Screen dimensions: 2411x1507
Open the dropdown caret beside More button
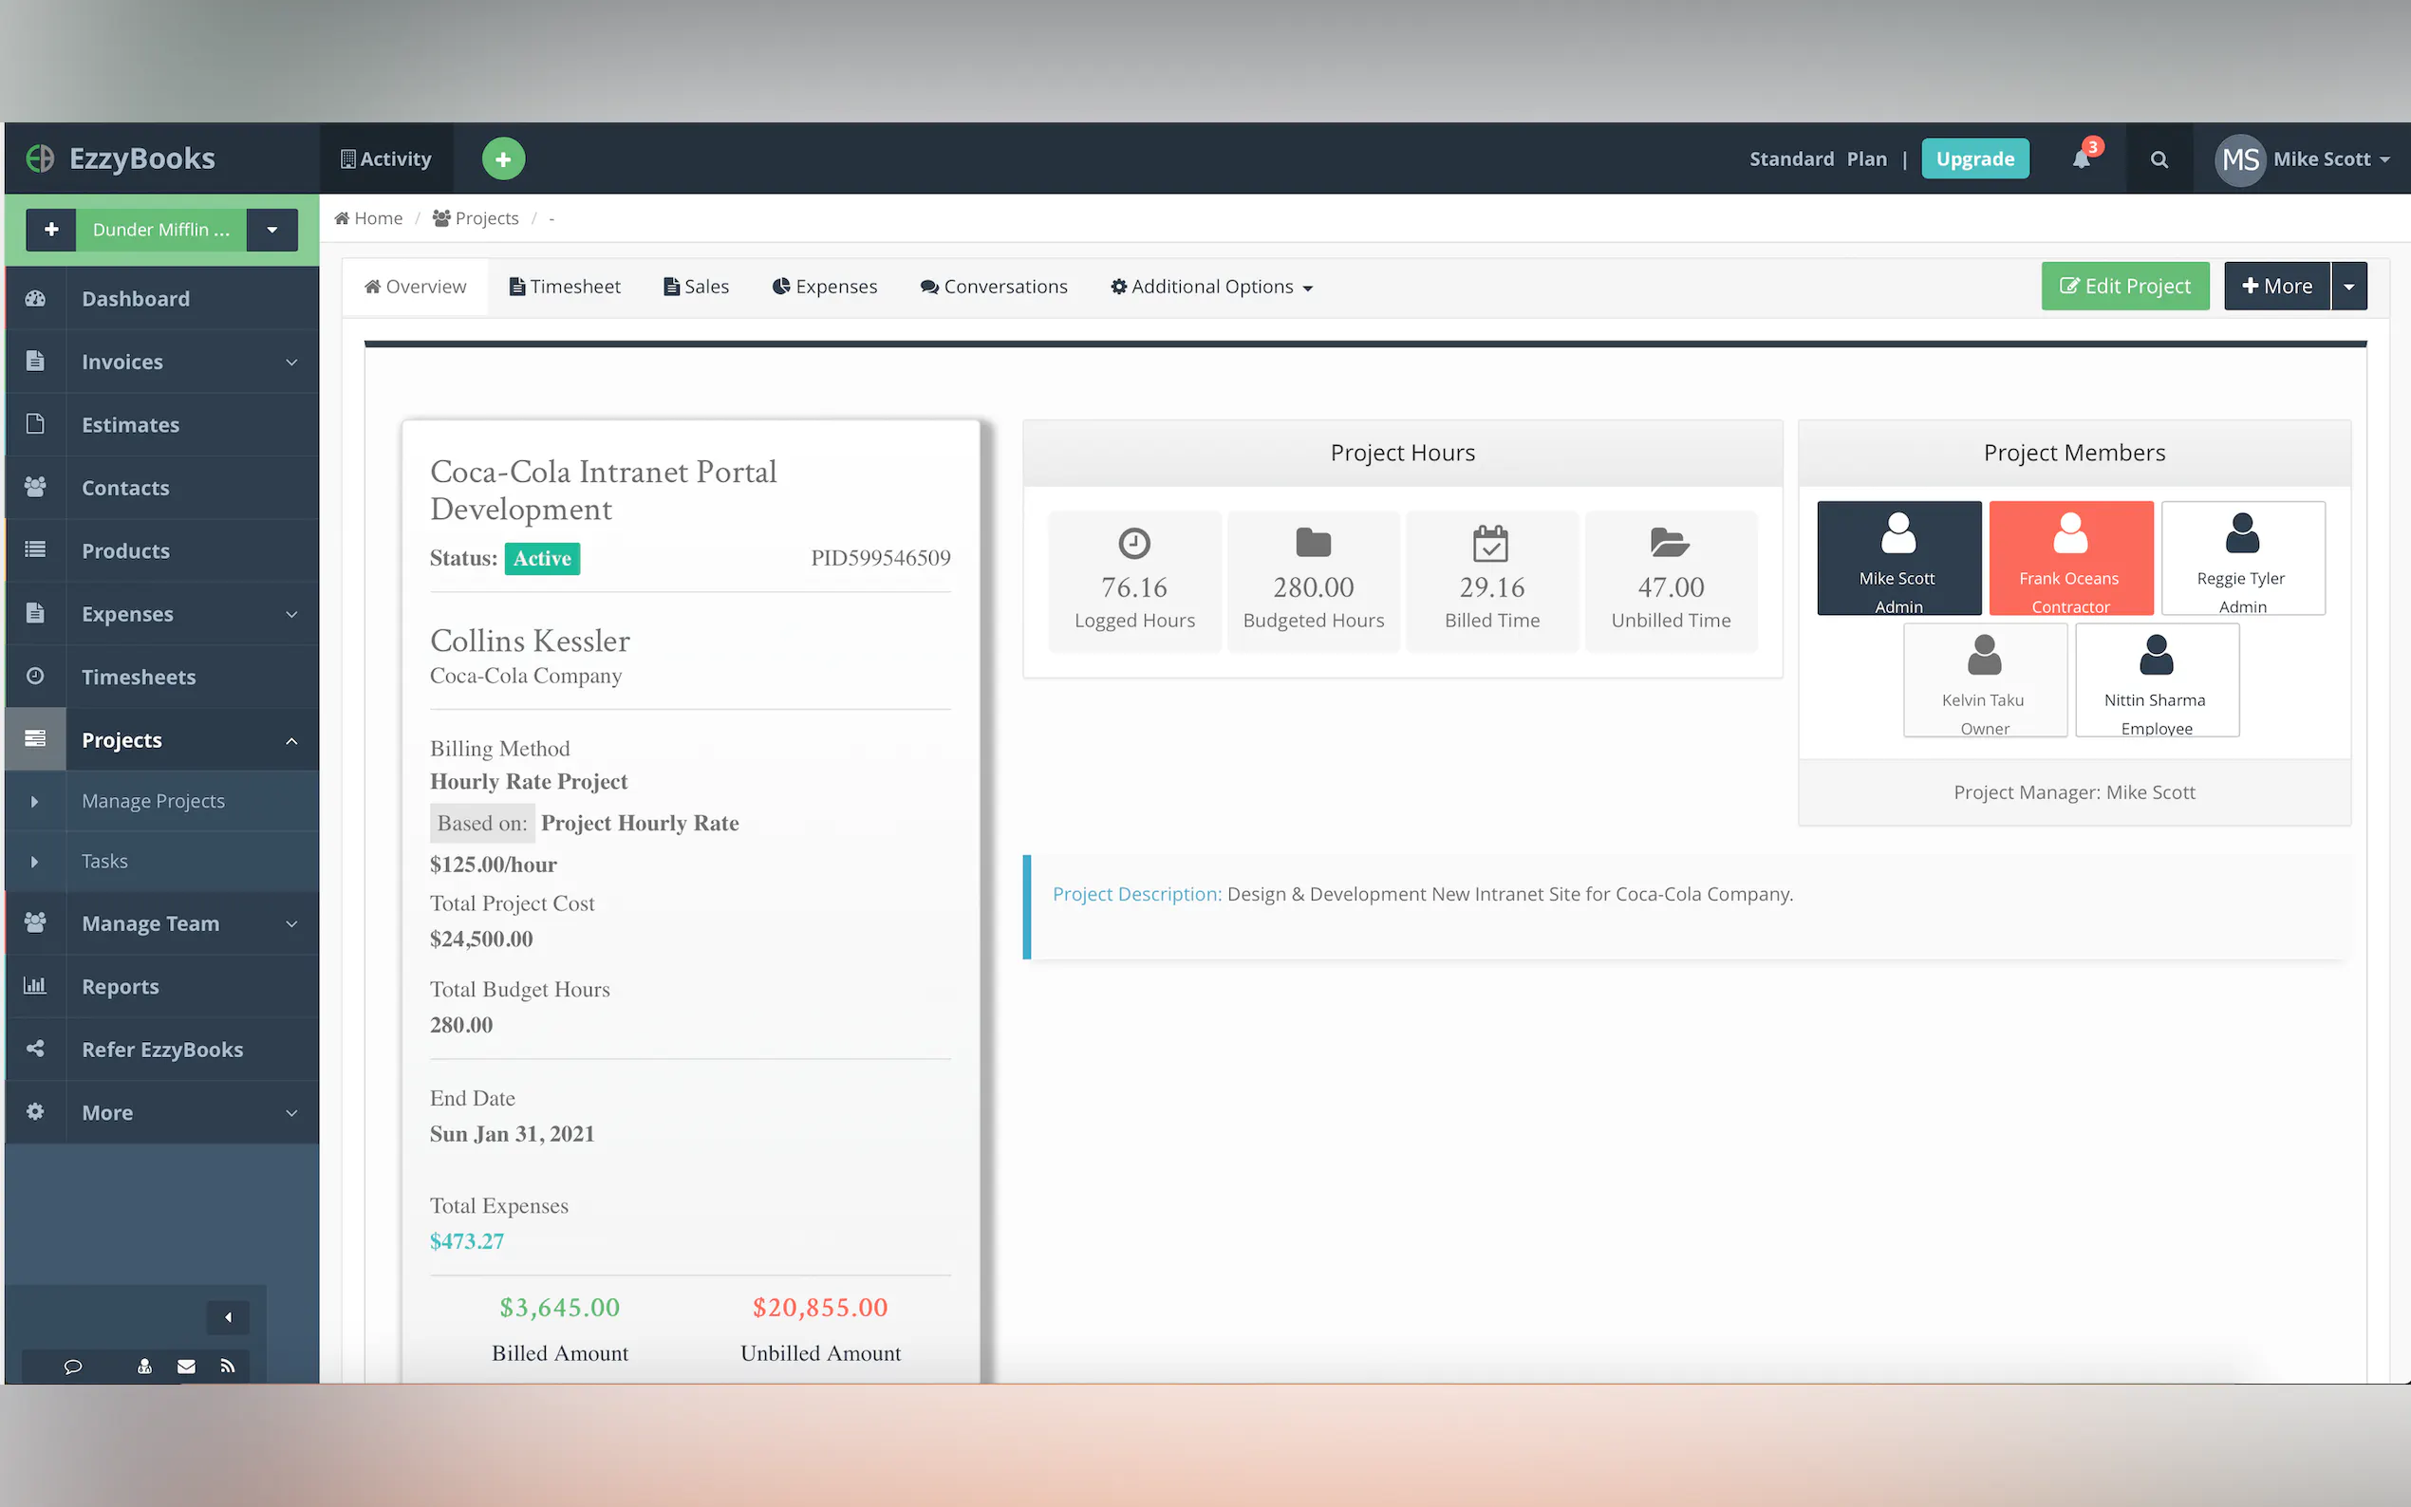[2349, 287]
